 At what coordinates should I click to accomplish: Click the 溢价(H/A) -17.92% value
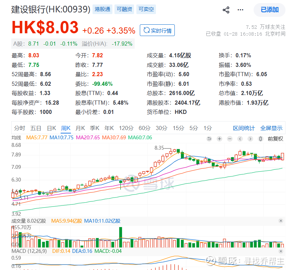[x=122, y=44]
